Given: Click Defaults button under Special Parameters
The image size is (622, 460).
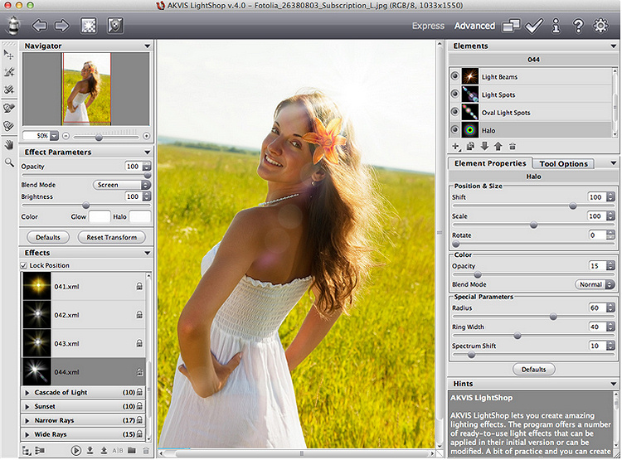Looking at the screenshot, I should [x=533, y=369].
